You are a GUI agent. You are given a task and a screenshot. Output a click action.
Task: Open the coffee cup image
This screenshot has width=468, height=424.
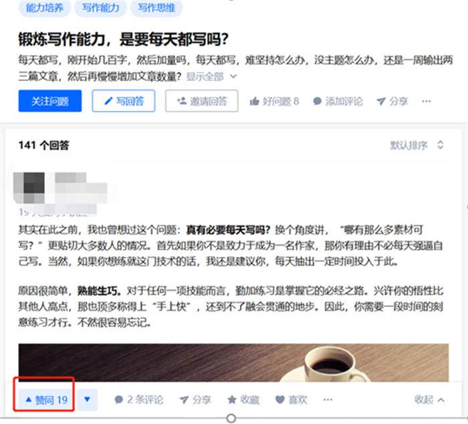click(x=233, y=362)
